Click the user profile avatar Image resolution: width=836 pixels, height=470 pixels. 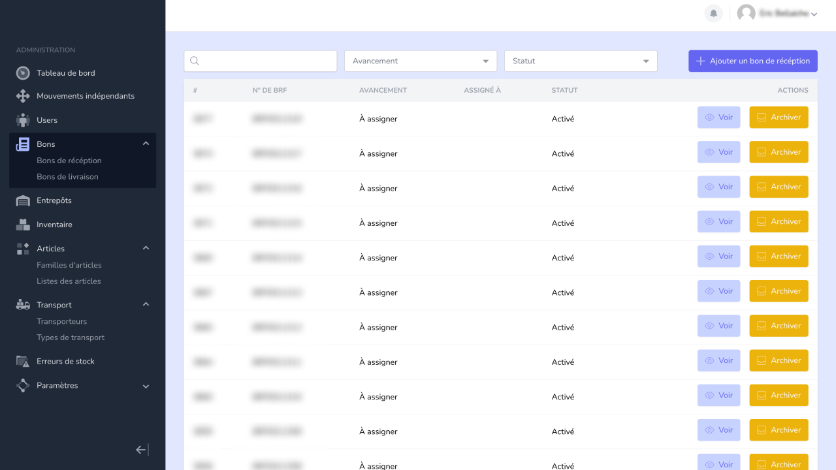pyautogui.click(x=746, y=13)
